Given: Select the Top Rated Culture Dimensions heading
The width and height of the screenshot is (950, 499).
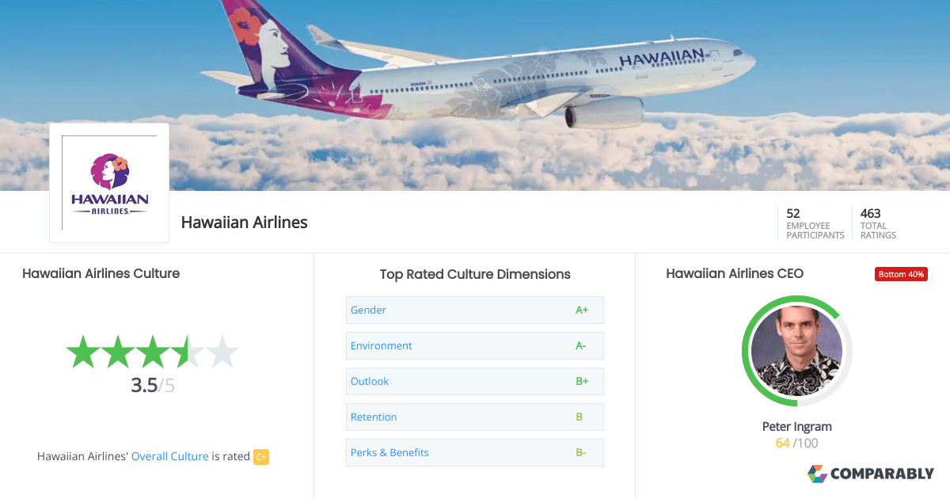Looking at the screenshot, I should [x=474, y=274].
